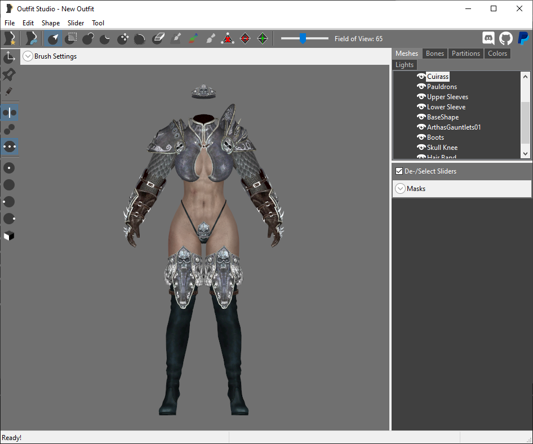Select the Inflate brush tool
The height and width of the screenshot is (444, 533).
point(88,38)
